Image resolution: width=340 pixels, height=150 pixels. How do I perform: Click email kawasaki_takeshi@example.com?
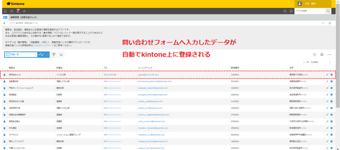coord(153,88)
